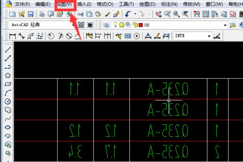Open the layer 08 dropdown list
Viewport: 243px width, 162px height.
pos(226,25)
